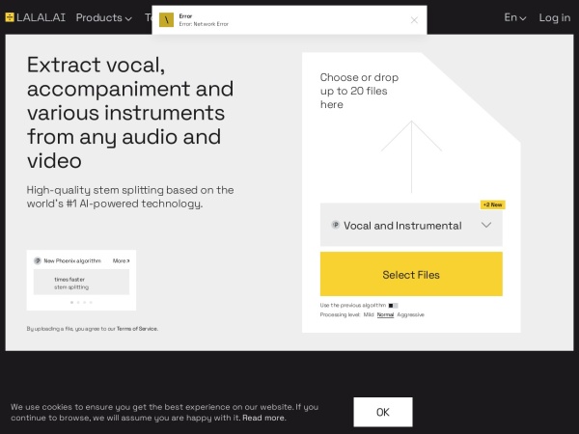The image size is (579, 434).
Task: Accept cookies with the OK button
Action: pyautogui.click(x=383, y=412)
